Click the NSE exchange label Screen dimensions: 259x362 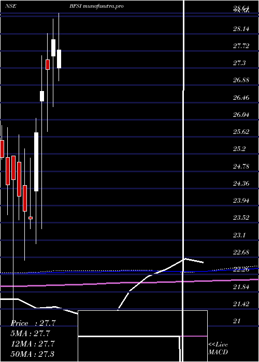pyautogui.click(x=10, y=6)
